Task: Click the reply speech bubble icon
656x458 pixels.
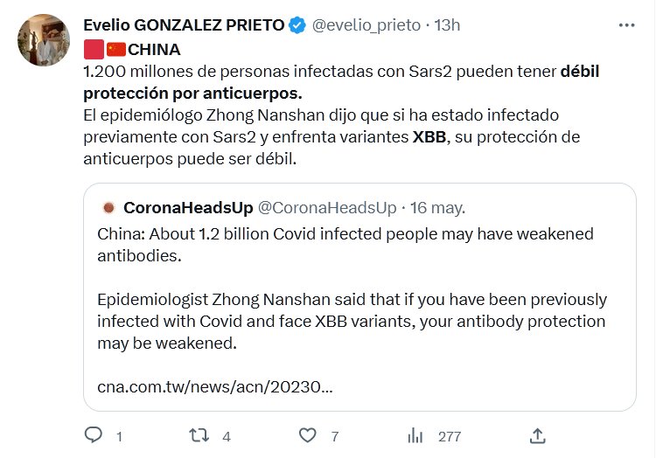Action: [x=93, y=435]
